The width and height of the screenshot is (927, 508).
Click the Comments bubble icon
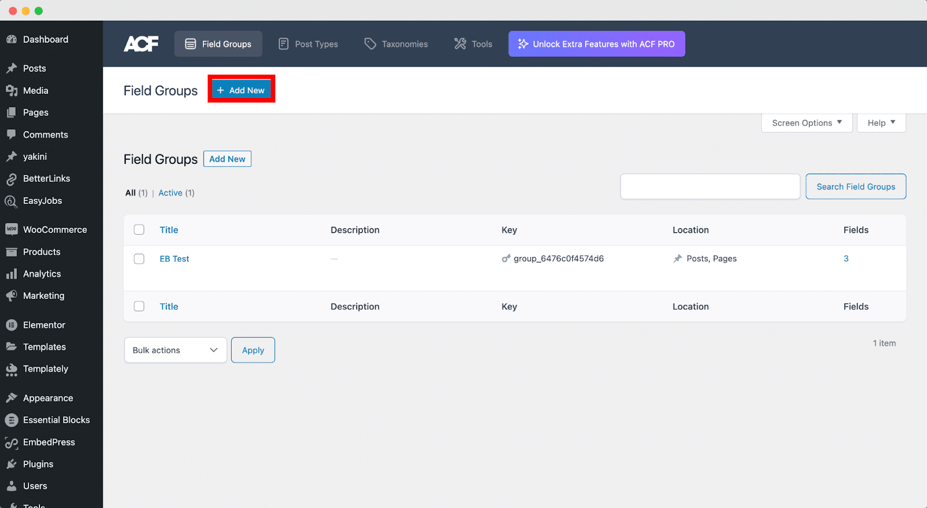tap(12, 134)
